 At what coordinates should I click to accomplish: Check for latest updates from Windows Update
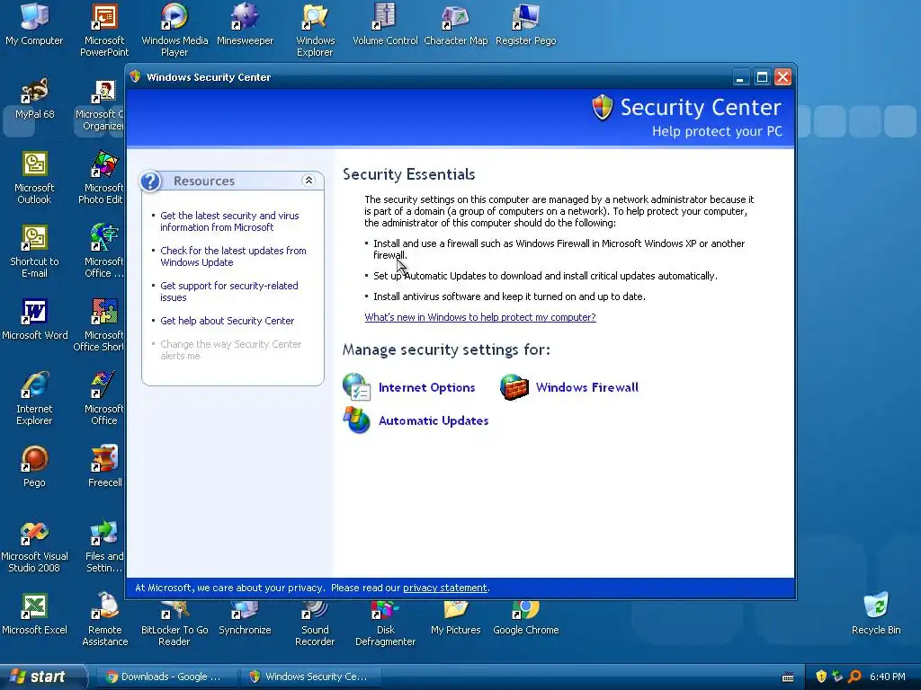(x=233, y=256)
